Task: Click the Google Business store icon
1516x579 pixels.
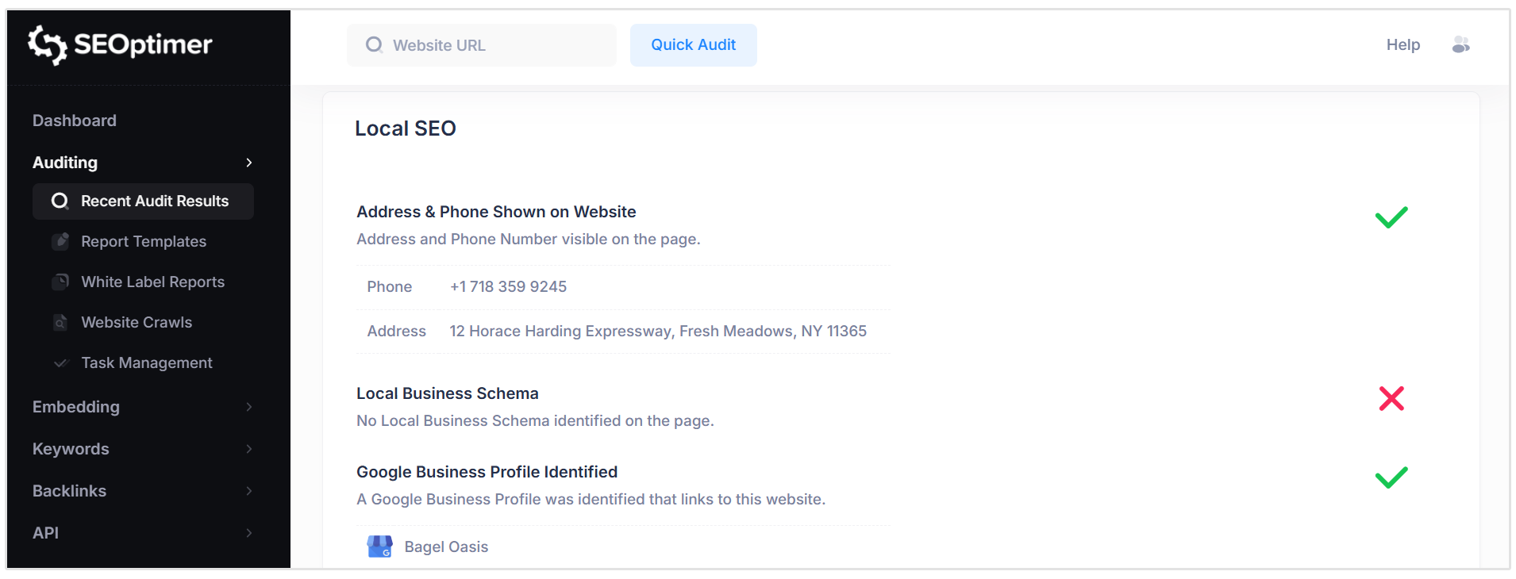Action: [x=379, y=546]
